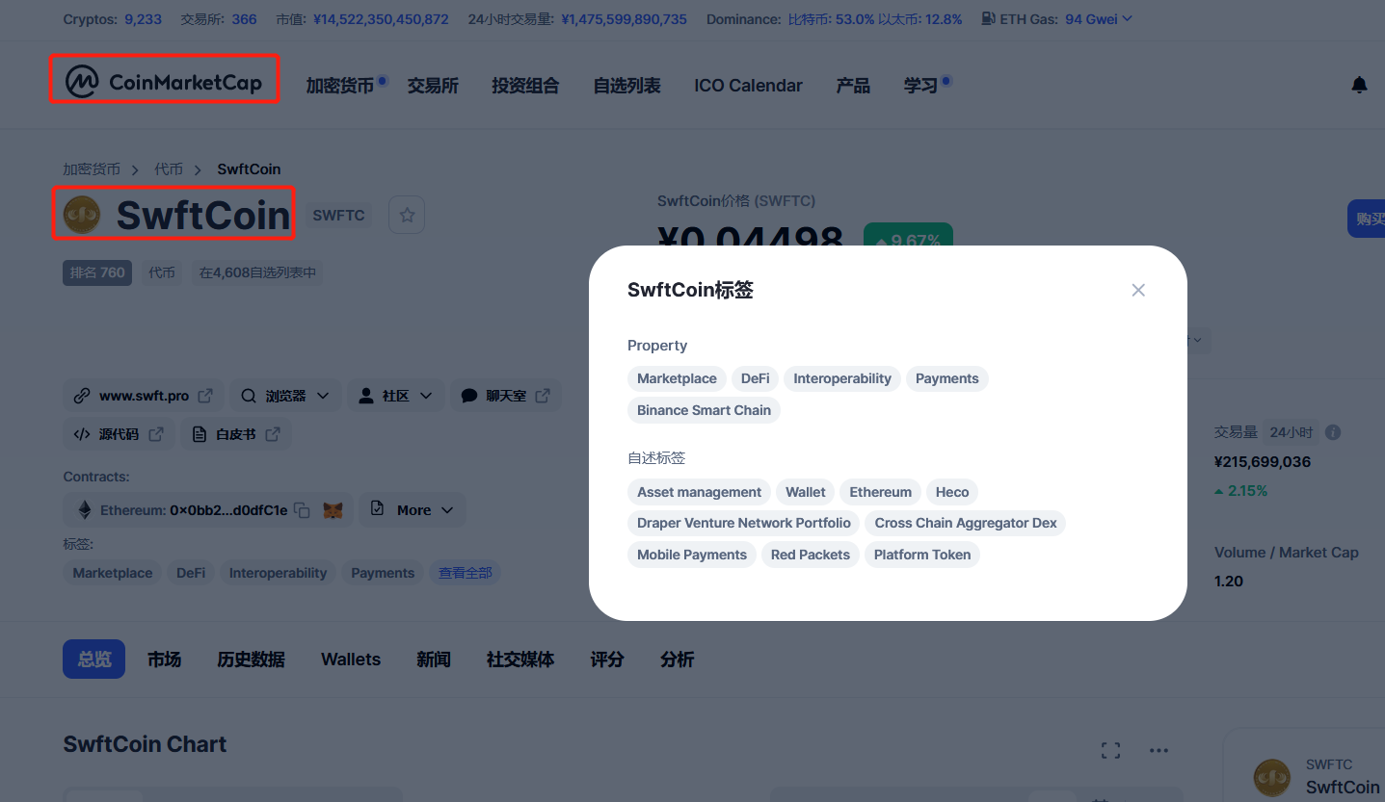Switch to the 市场 market tab
The width and height of the screenshot is (1385, 802).
[x=164, y=660]
